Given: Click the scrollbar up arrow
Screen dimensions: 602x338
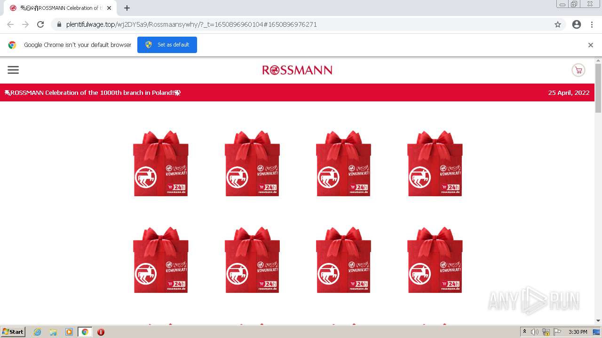Looking at the screenshot, I should (598, 61).
